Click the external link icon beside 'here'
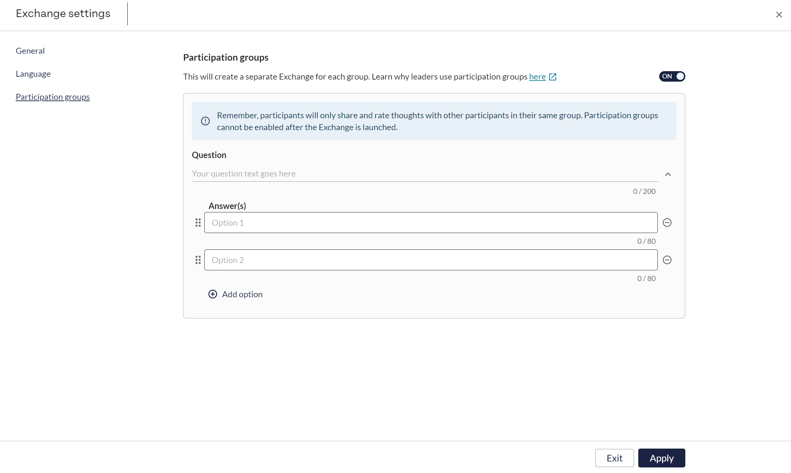The width and height of the screenshot is (791, 473). point(552,77)
